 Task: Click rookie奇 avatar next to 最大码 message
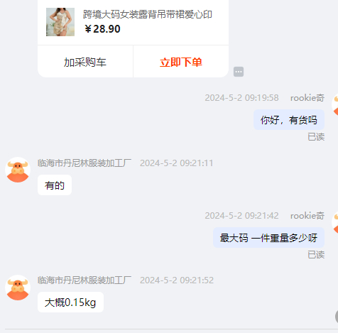click(335, 222)
